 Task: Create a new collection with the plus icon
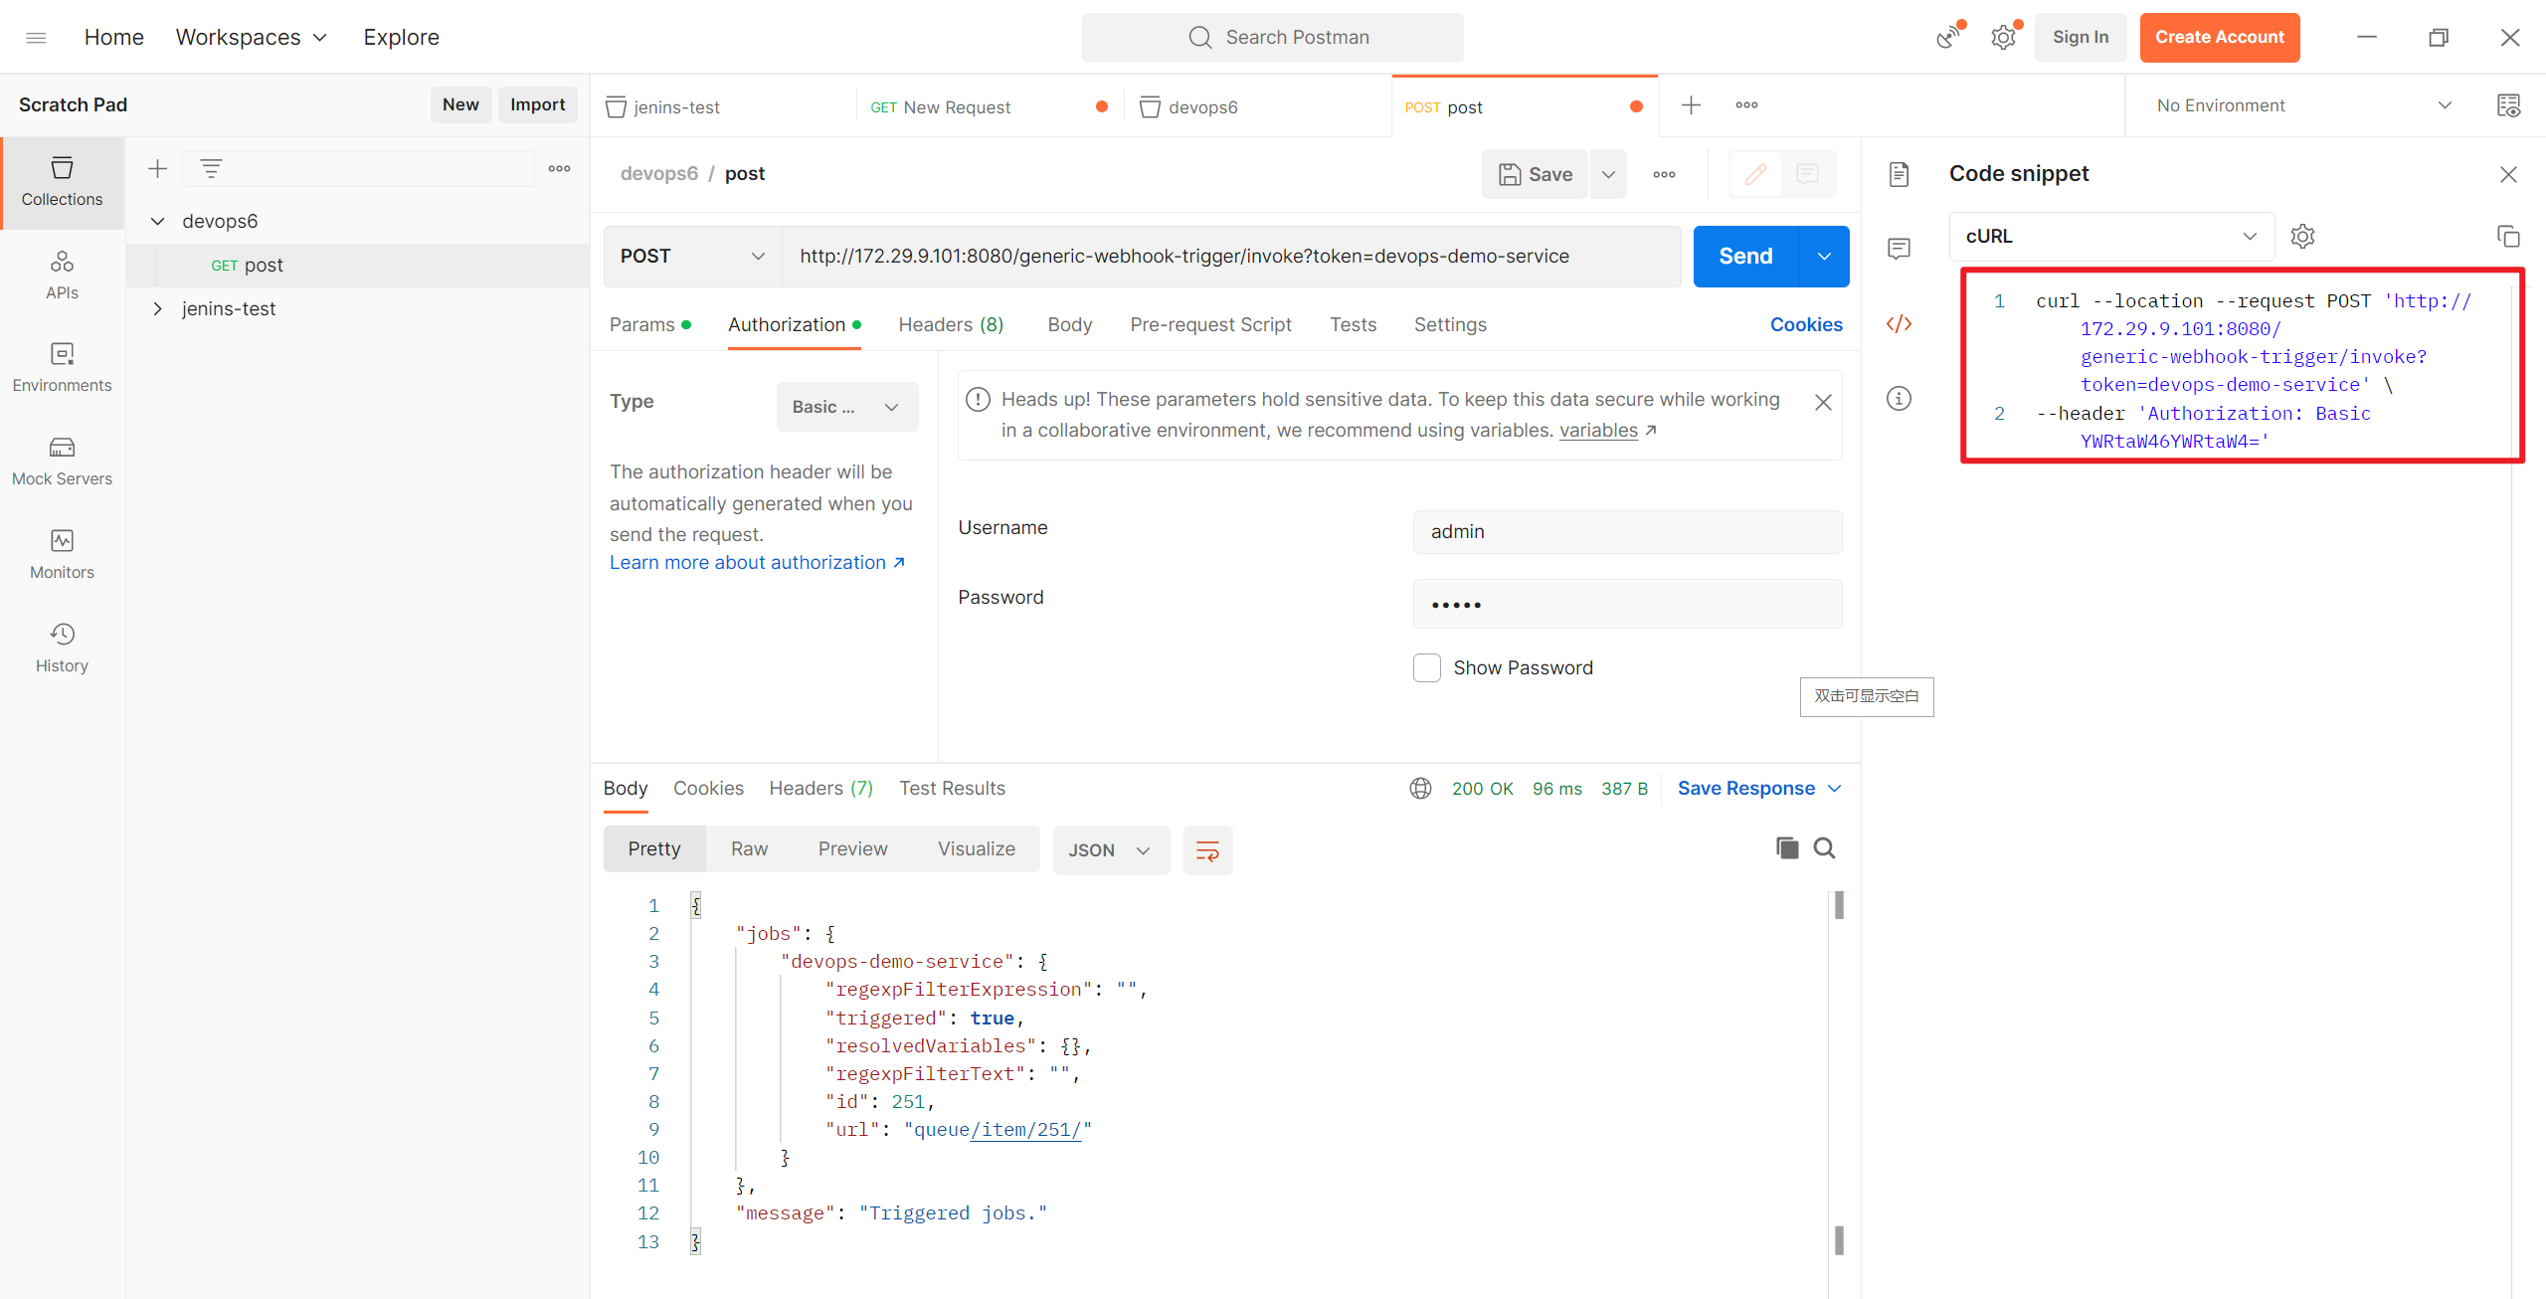coord(157,169)
